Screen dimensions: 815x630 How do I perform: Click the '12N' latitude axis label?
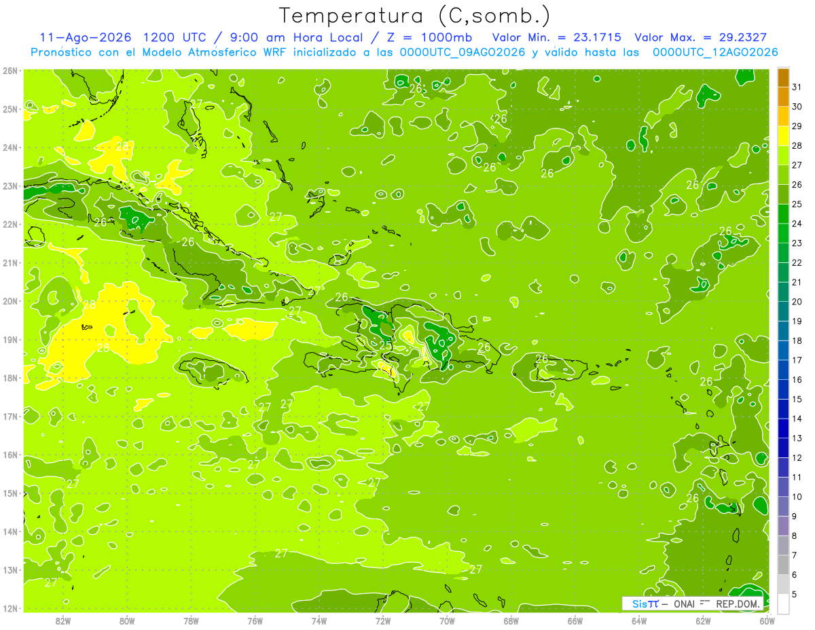(x=11, y=608)
